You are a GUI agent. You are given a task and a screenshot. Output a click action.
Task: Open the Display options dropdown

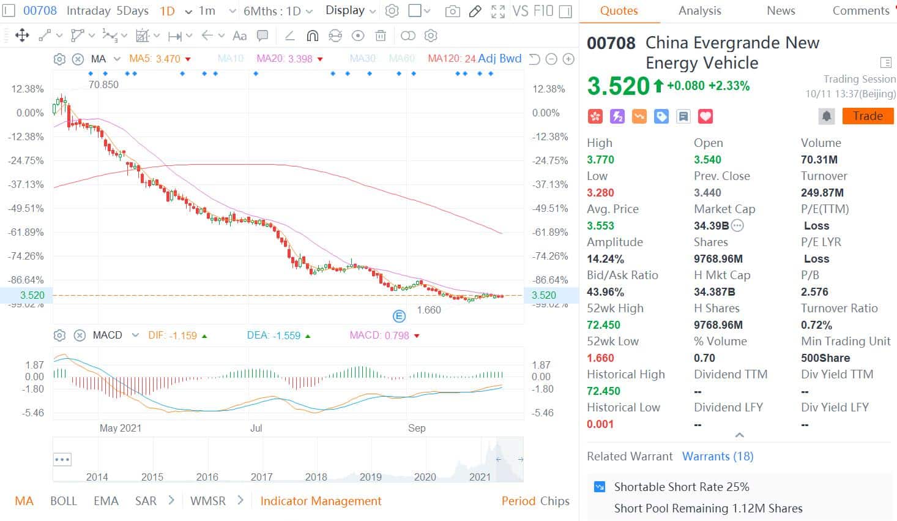[349, 10]
